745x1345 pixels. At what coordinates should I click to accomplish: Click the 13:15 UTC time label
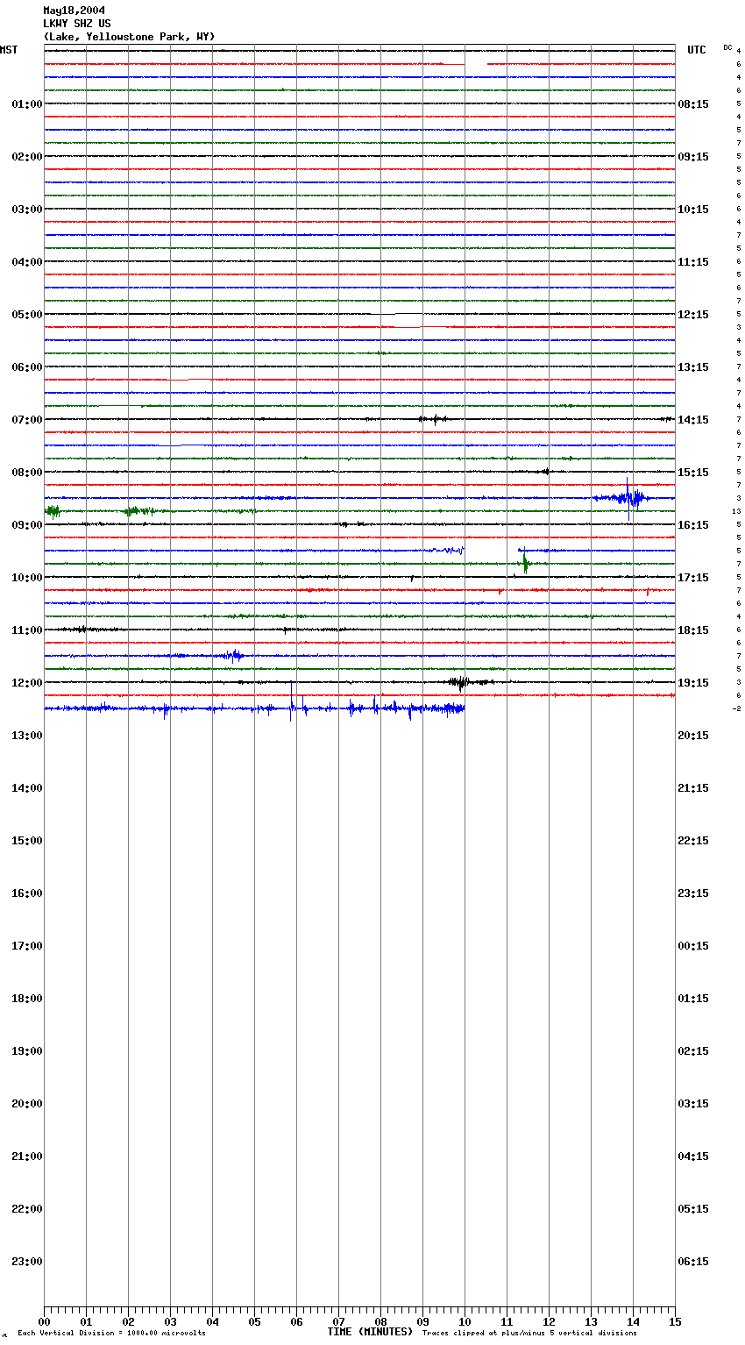point(693,367)
